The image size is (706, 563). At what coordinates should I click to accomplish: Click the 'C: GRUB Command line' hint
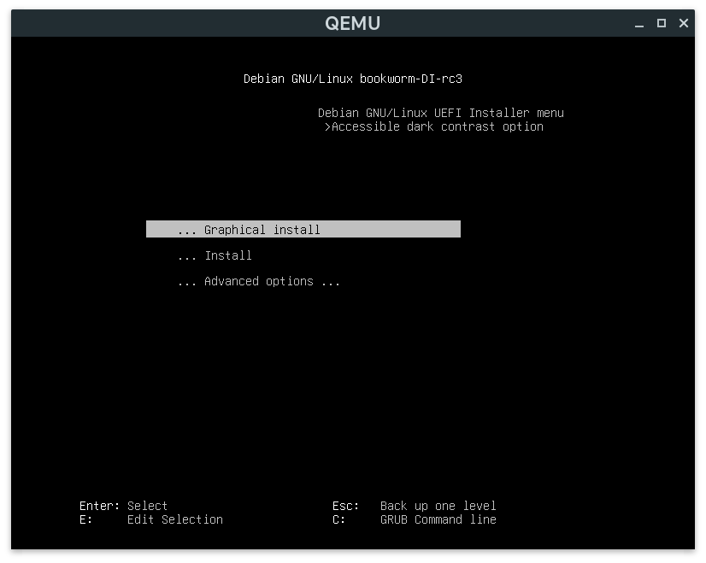[x=415, y=519]
